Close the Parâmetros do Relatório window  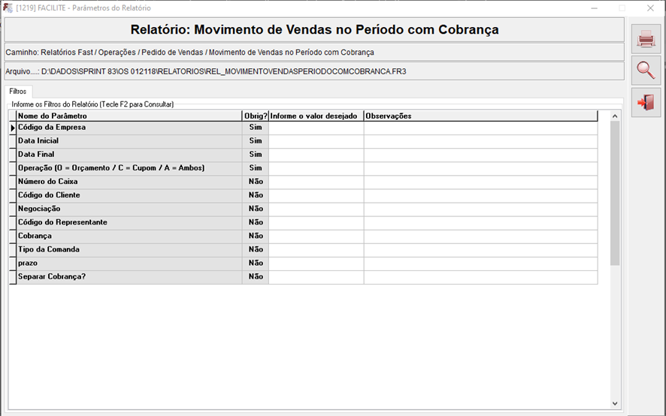651,8
